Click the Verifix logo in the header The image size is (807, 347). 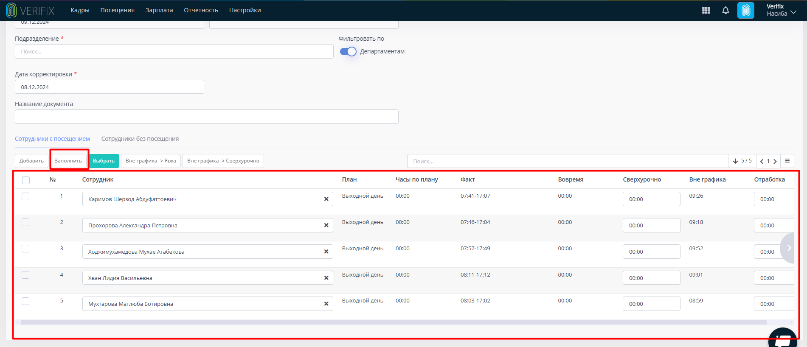click(30, 10)
